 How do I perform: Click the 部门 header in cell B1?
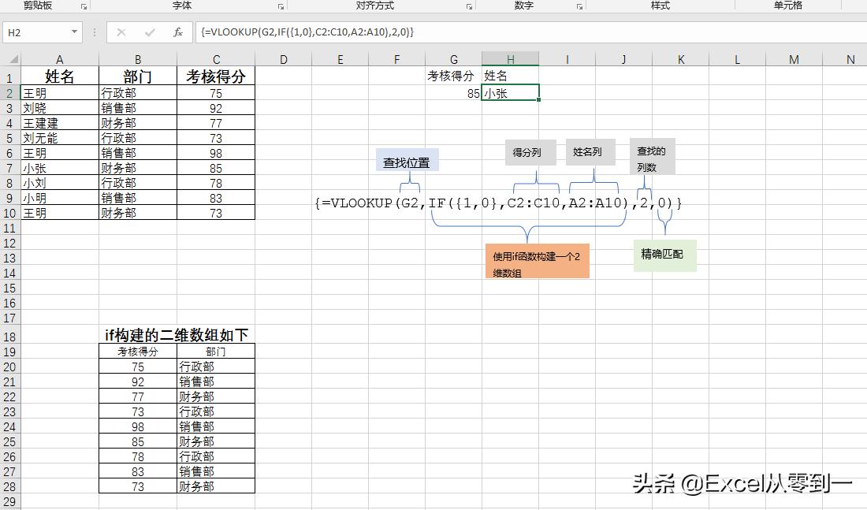click(x=137, y=76)
